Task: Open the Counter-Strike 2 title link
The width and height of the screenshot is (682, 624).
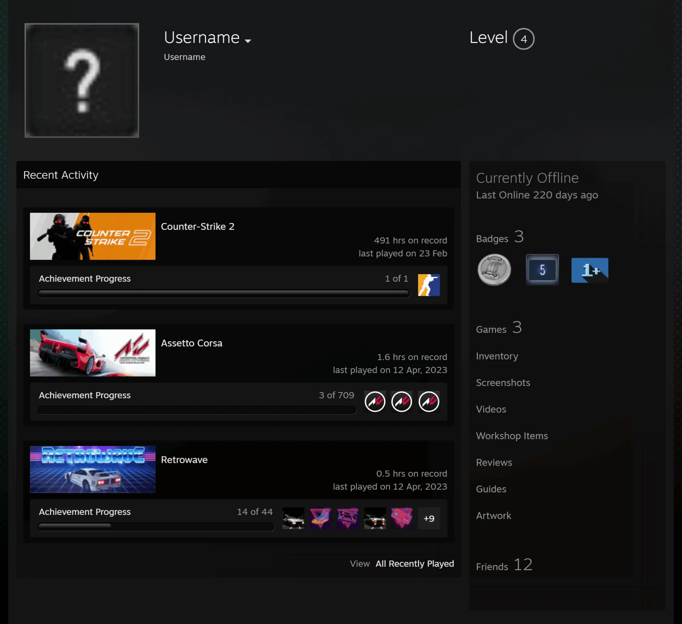Action: pyautogui.click(x=197, y=227)
